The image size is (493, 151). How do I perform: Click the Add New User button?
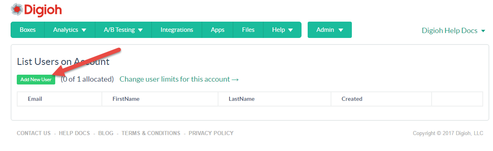point(36,80)
